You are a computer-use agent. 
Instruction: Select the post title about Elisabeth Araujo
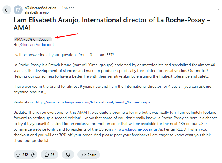point(112,24)
